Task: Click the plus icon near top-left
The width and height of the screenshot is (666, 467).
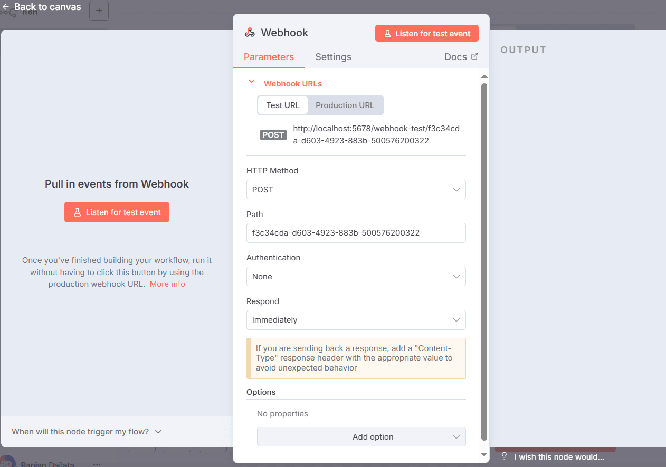Action: click(99, 11)
